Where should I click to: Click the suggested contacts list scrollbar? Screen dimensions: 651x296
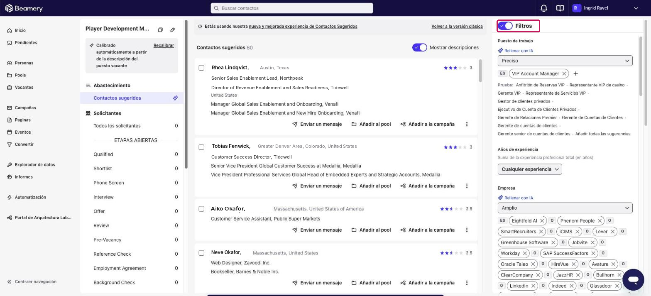point(480,71)
